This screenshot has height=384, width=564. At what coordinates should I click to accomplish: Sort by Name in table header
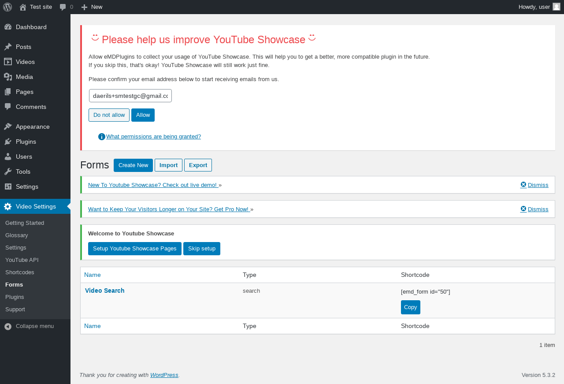pyautogui.click(x=93, y=275)
